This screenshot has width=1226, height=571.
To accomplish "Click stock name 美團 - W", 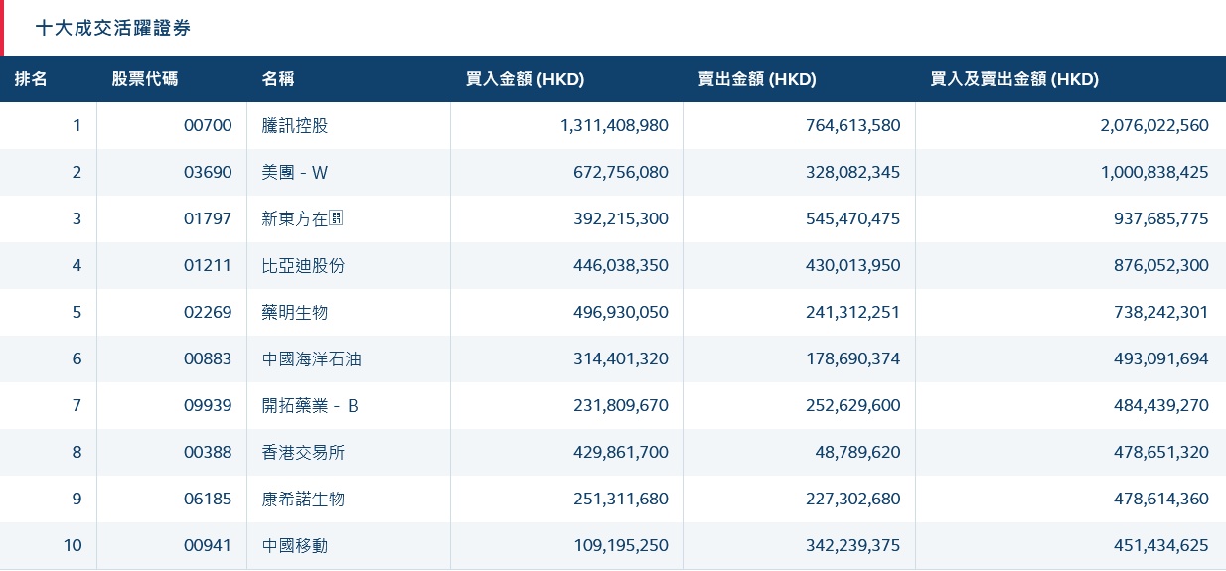I will coord(295,172).
